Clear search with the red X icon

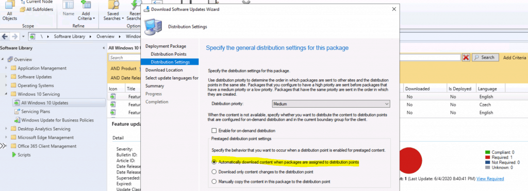(466, 58)
